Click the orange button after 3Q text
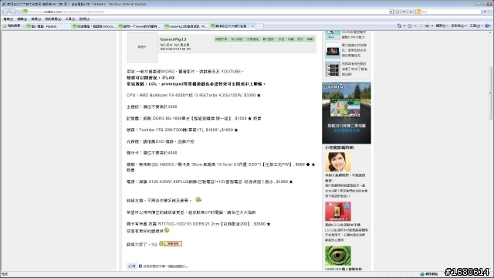This screenshot has height=278, width=494. [173, 244]
